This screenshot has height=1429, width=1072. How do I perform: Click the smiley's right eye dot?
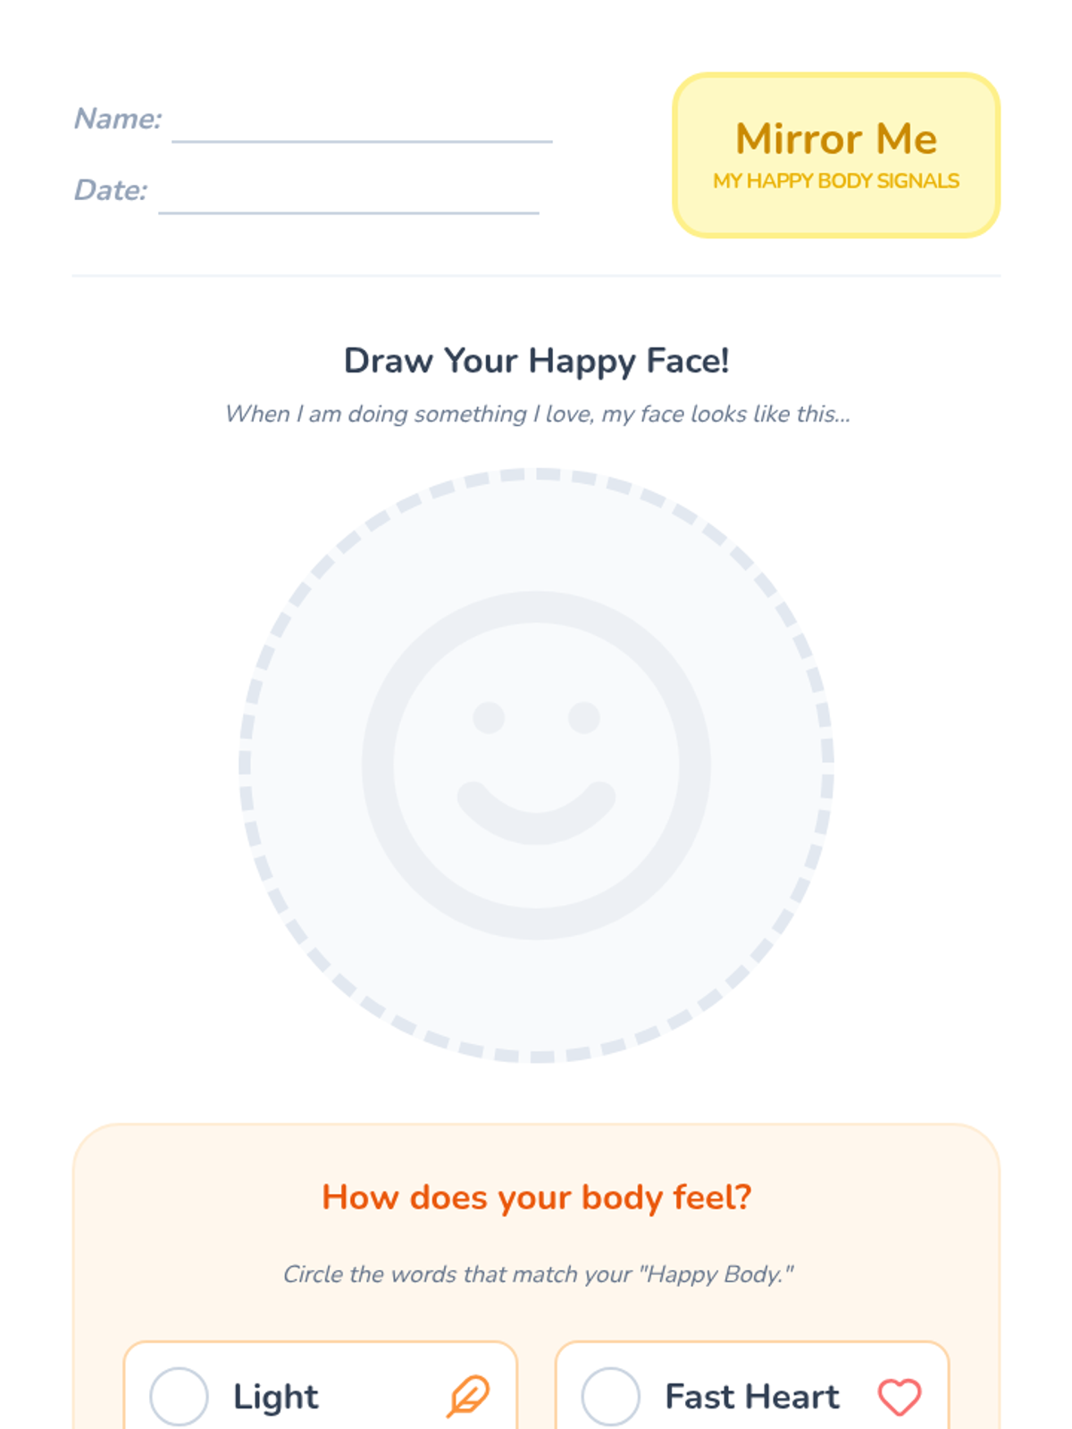pos(583,717)
